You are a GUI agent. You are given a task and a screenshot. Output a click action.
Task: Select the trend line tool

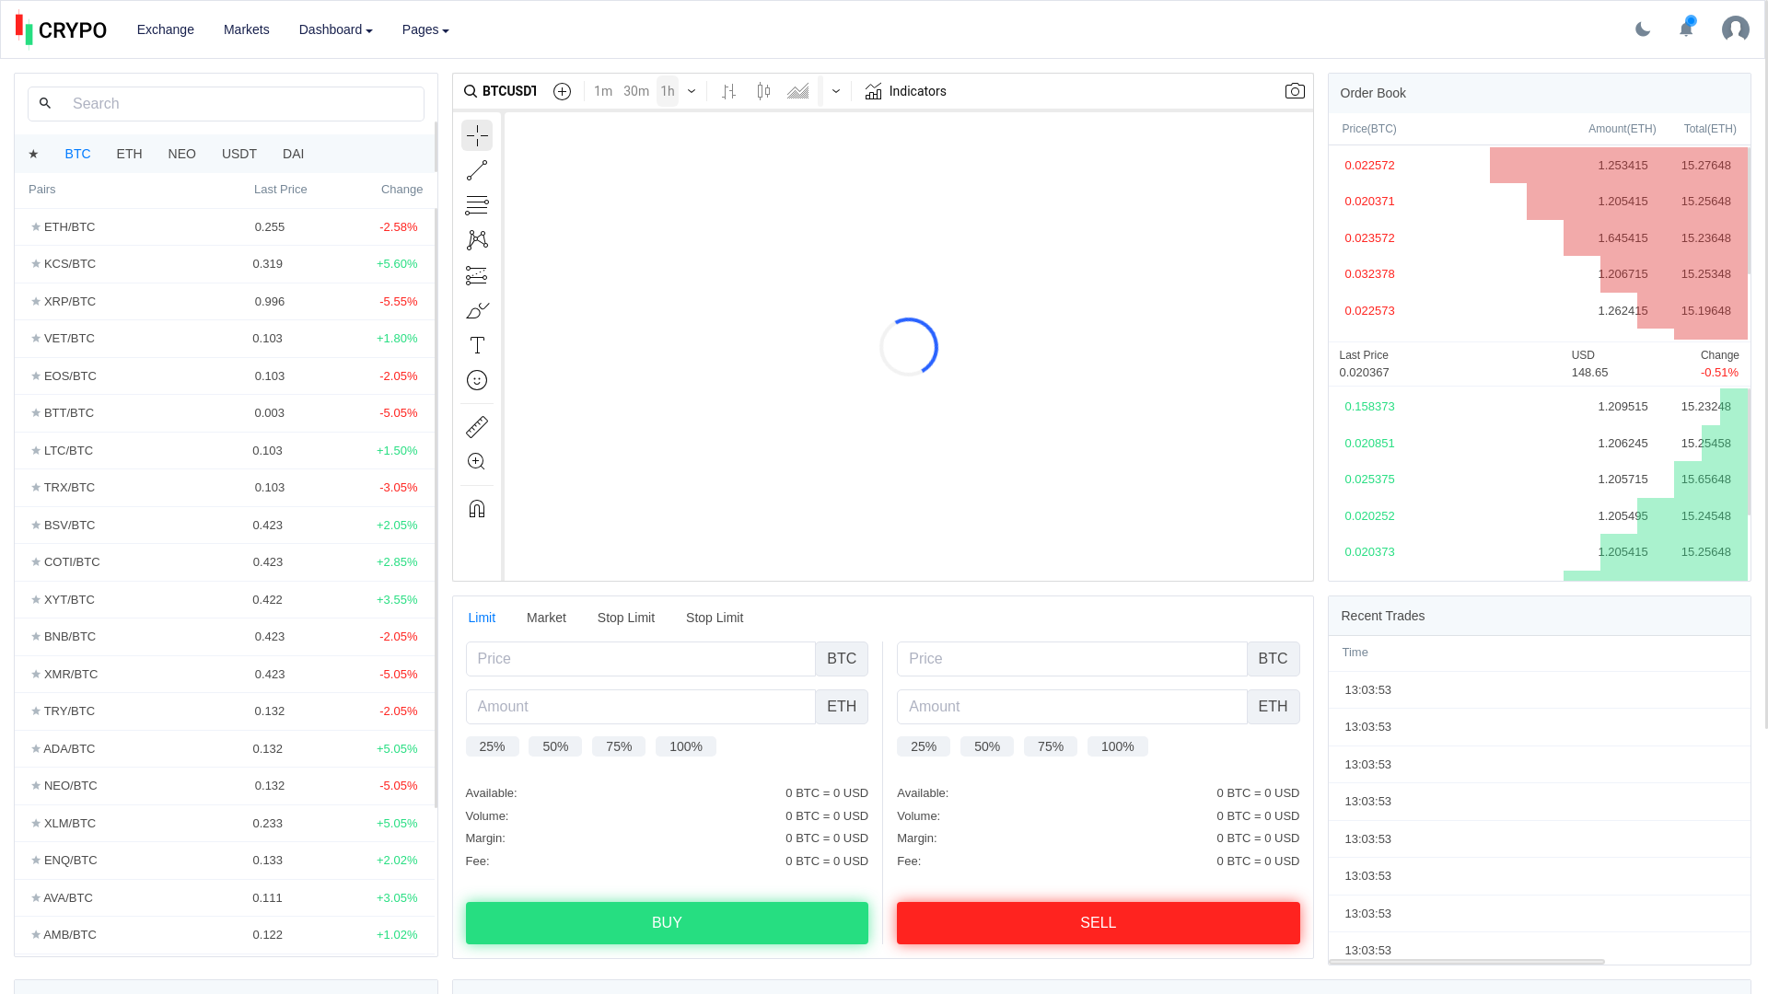tap(477, 170)
